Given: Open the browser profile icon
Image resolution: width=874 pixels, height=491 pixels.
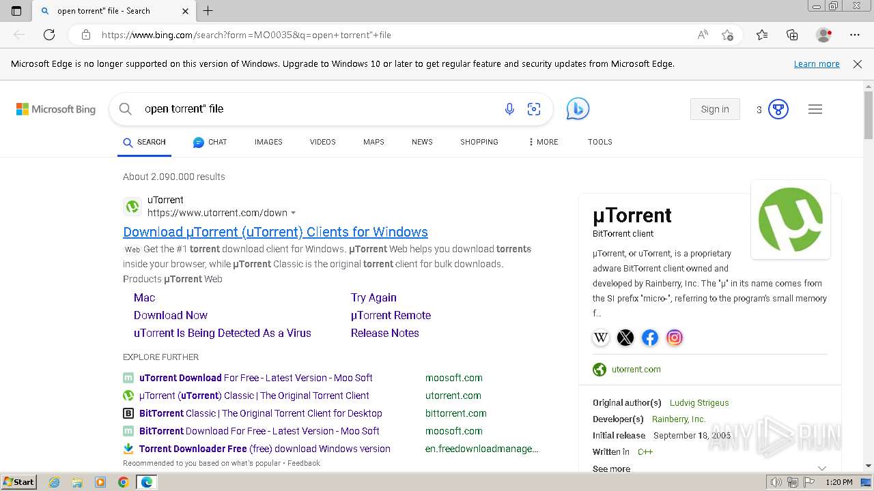Looking at the screenshot, I should click(x=824, y=35).
